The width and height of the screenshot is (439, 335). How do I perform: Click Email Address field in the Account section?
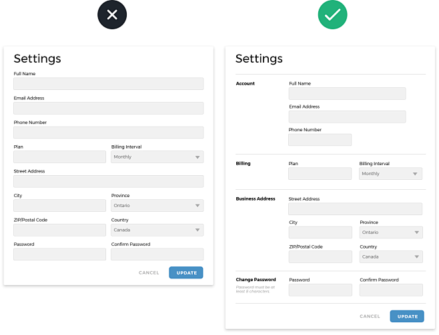pos(347,117)
